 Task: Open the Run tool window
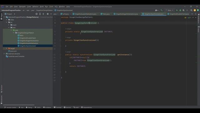(x=21, y=107)
